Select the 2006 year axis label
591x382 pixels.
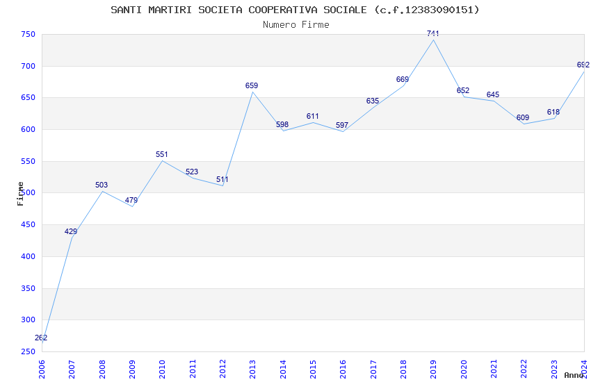click(x=42, y=369)
